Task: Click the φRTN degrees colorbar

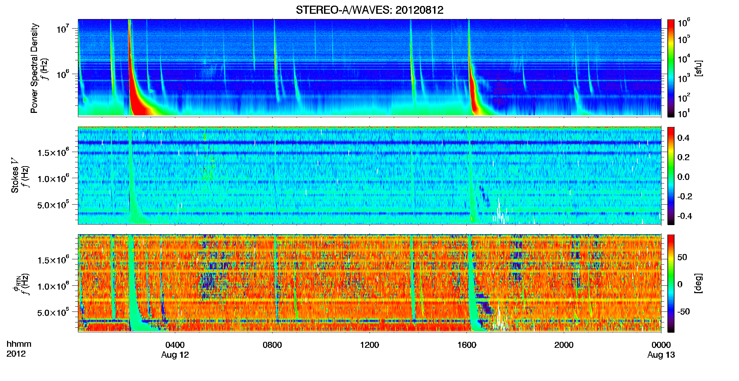Action: pyautogui.click(x=671, y=283)
